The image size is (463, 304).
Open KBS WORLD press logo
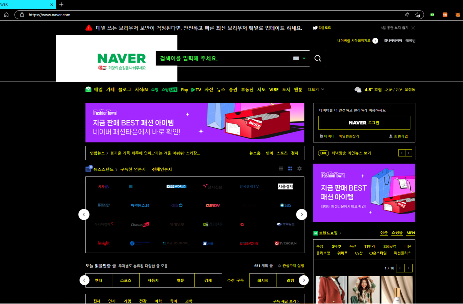pyautogui.click(x=176, y=186)
